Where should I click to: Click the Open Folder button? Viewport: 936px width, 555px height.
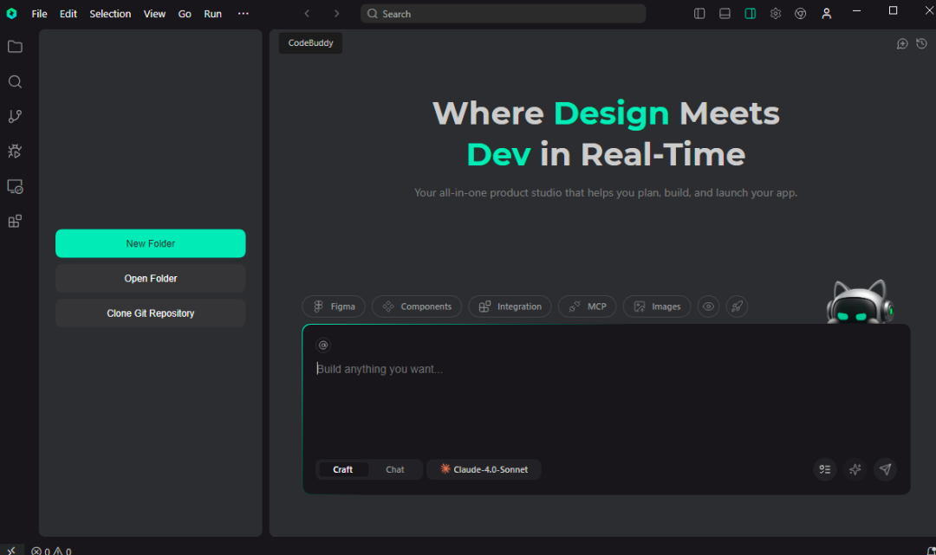(151, 279)
